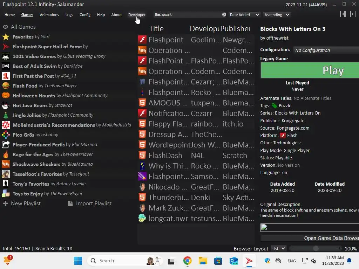Click the game screenshot thumbnail placeholder
Viewport: 359px width, 269px height.
pyautogui.click(x=310, y=228)
